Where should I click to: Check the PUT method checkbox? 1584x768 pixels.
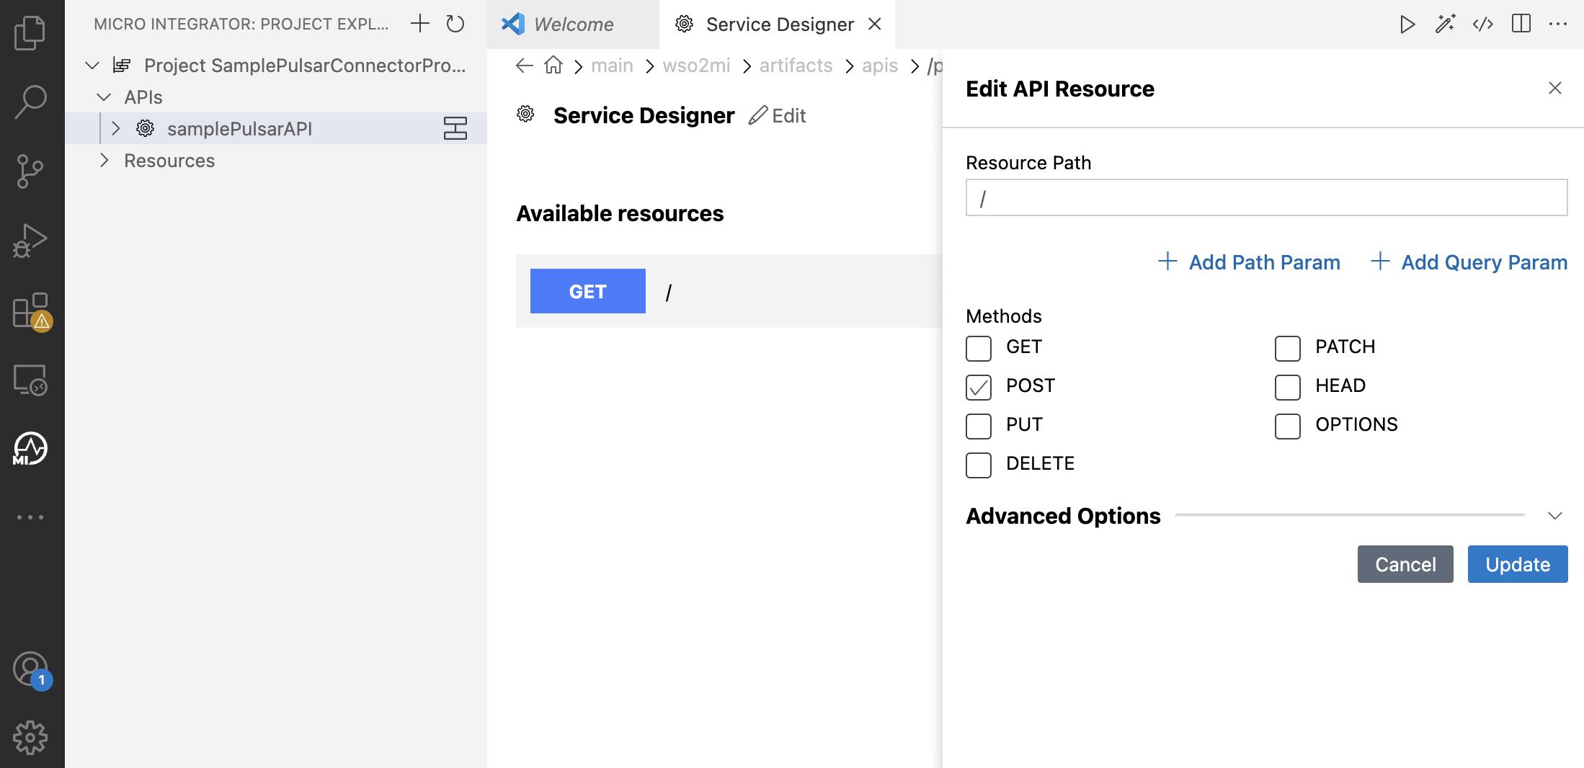(979, 426)
